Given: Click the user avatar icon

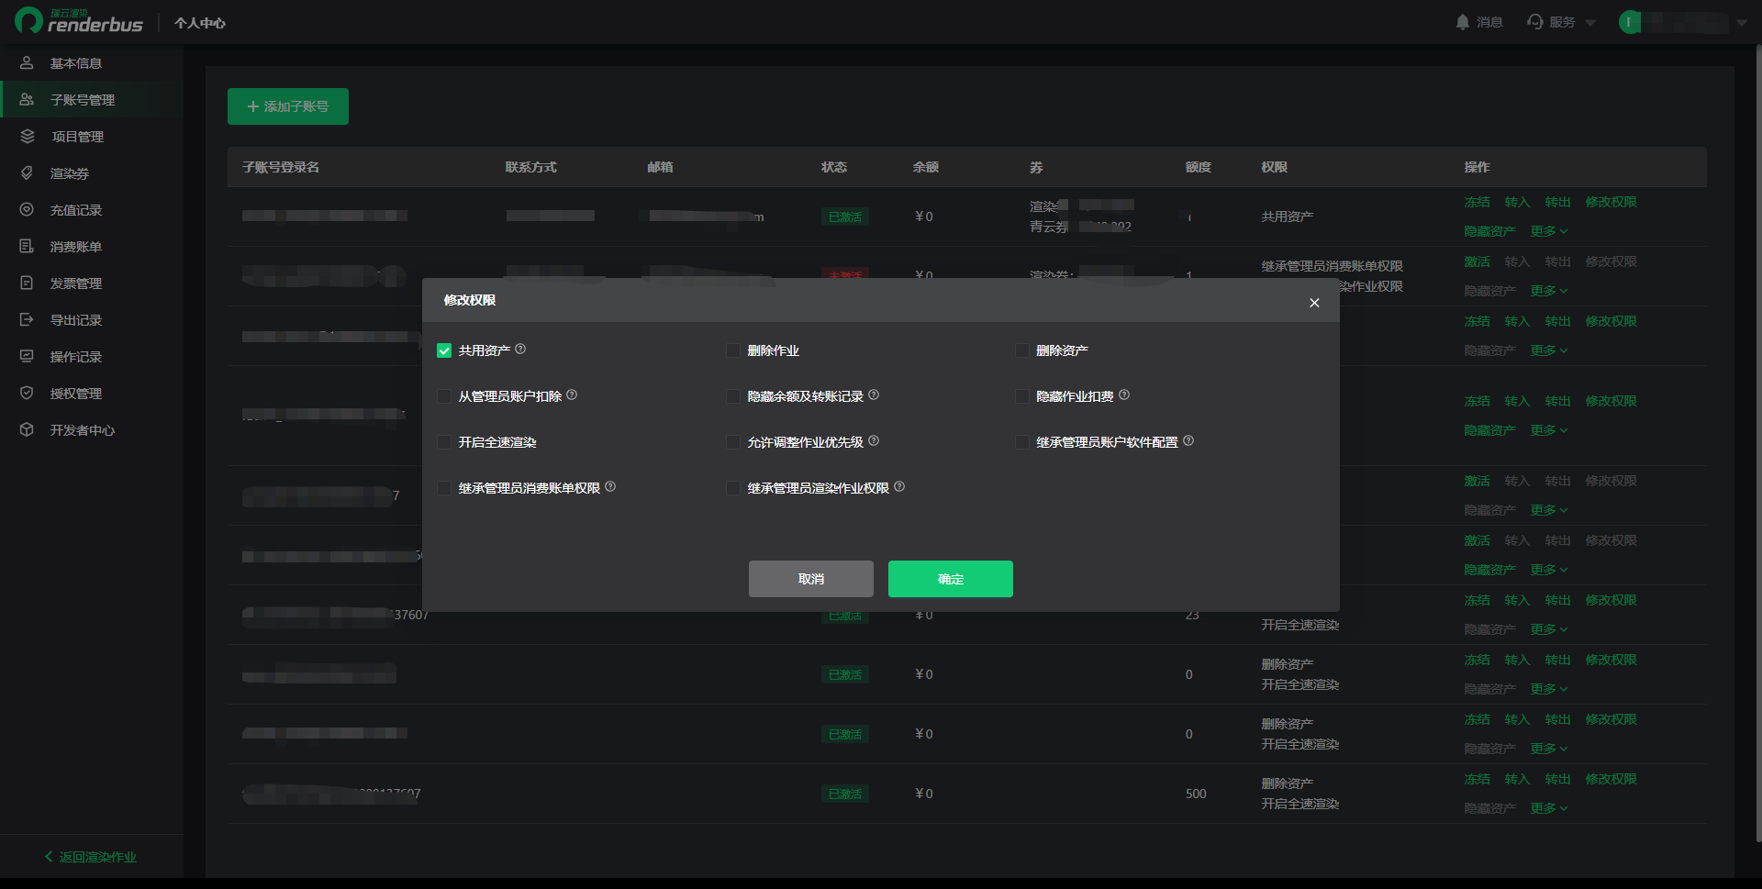Looking at the screenshot, I should pyautogui.click(x=1630, y=22).
